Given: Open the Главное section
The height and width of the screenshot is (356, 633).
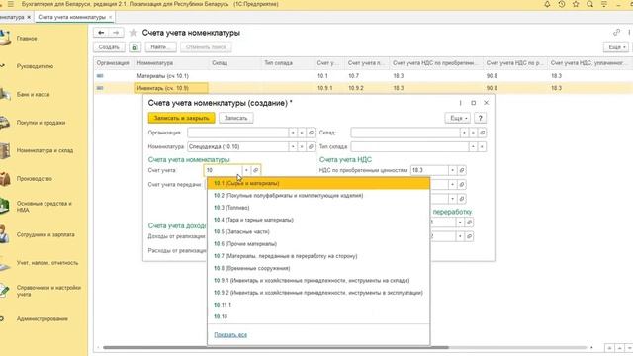Looking at the screenshot, I should [x=27, y=39].
